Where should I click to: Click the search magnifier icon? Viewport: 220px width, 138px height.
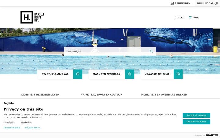151,51
